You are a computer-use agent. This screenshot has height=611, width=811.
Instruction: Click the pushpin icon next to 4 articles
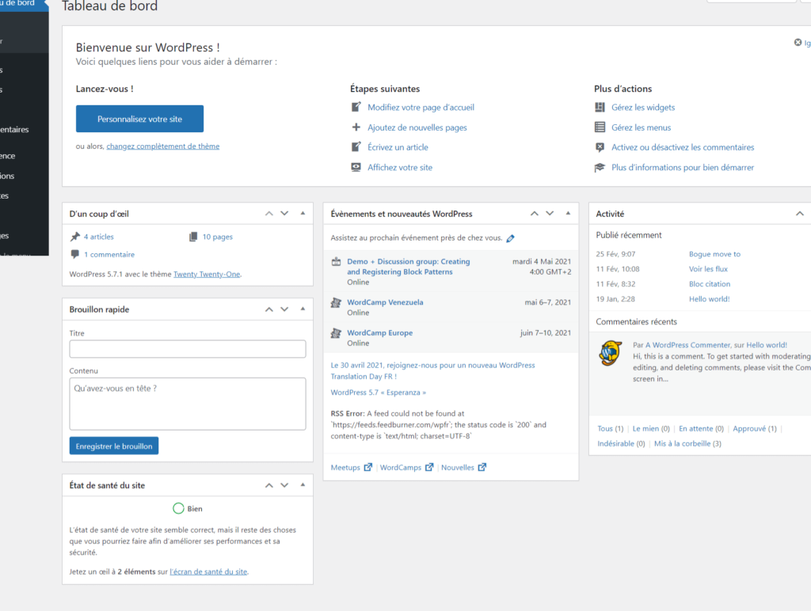[x=75, y=237]
